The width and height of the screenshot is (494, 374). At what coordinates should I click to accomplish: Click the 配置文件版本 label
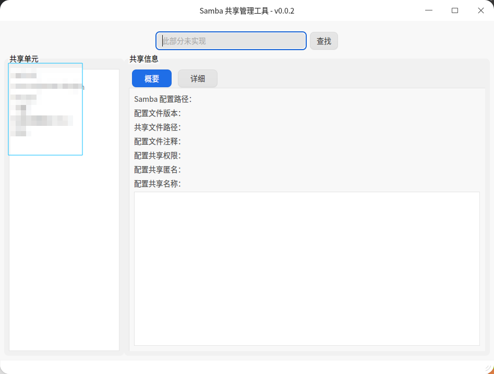tap(158, 113)
